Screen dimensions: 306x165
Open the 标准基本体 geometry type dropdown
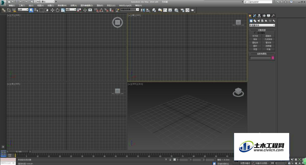(x=262, y=25)
